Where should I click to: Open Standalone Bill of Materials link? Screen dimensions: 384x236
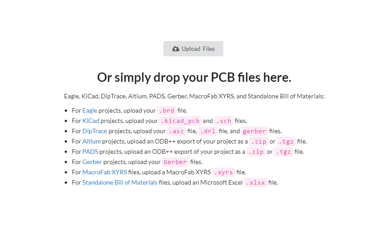tap(120, 182)
